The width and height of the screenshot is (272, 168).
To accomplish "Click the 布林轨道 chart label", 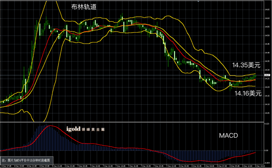I will [x=84, y=7].
